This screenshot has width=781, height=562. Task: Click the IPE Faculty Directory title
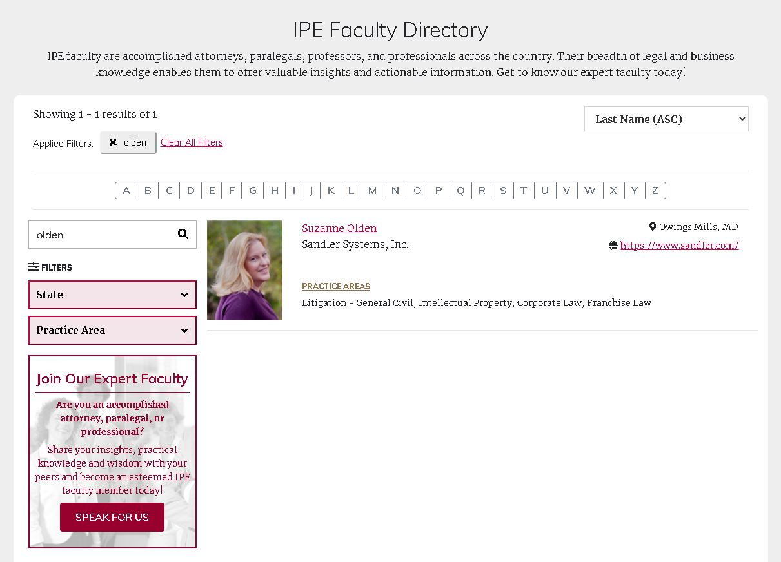(x=390, y=30)
